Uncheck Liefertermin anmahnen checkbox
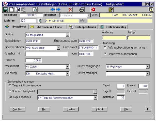Viewport: 156px width, 121px height. [105, 54]
